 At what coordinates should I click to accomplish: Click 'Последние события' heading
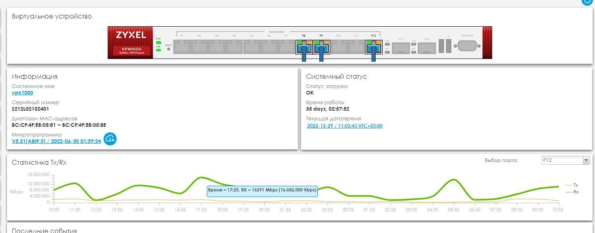pyautogui.click(x=44, y=230)
